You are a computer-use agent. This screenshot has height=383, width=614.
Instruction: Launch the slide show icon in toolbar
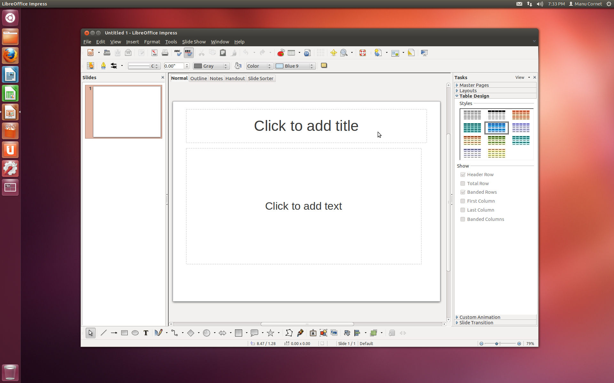[x=424, y=53]
